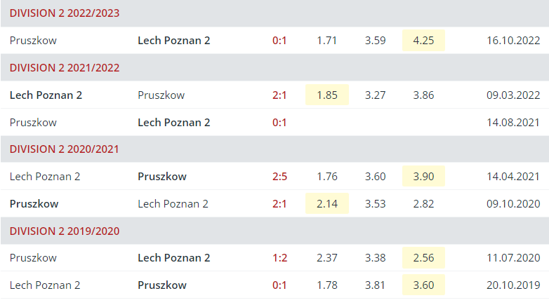Select highlighted odds 3.90 on 14.04.2021 match
Viewport: 549px width, 305px height.
423,176
